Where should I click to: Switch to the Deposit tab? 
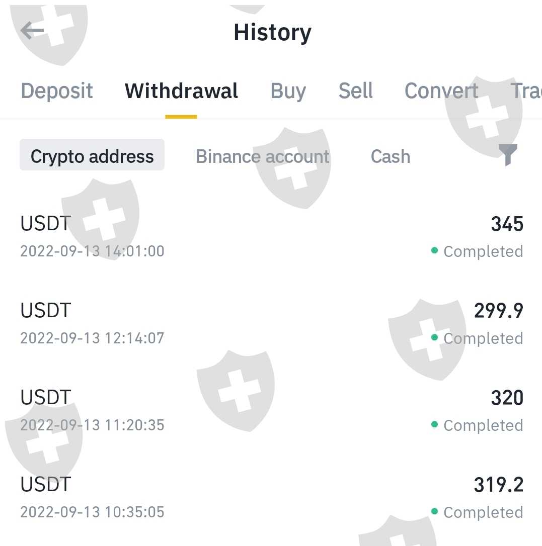pos(57,91)
